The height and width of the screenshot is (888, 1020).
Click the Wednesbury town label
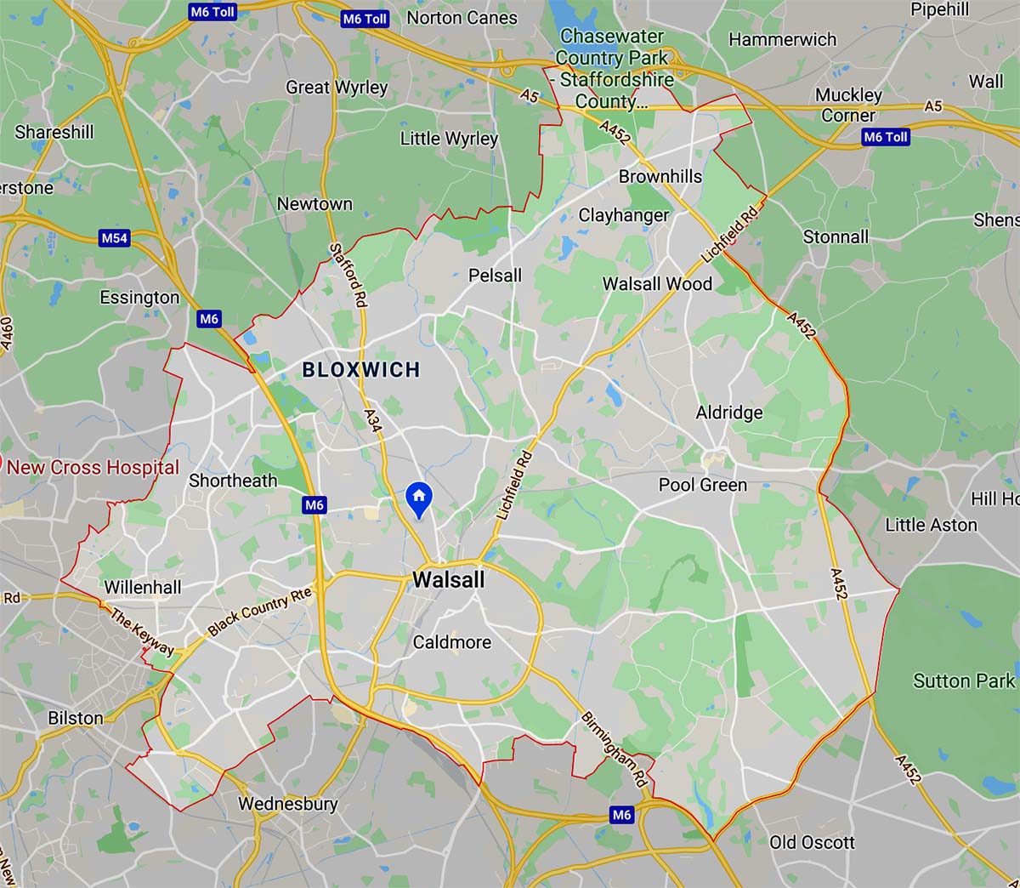click(288, 804)
